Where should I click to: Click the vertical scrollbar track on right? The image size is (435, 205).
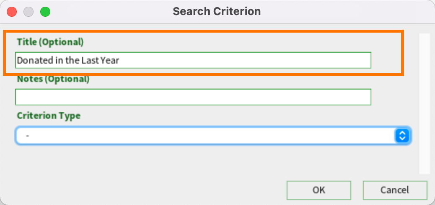click(424, 104)
